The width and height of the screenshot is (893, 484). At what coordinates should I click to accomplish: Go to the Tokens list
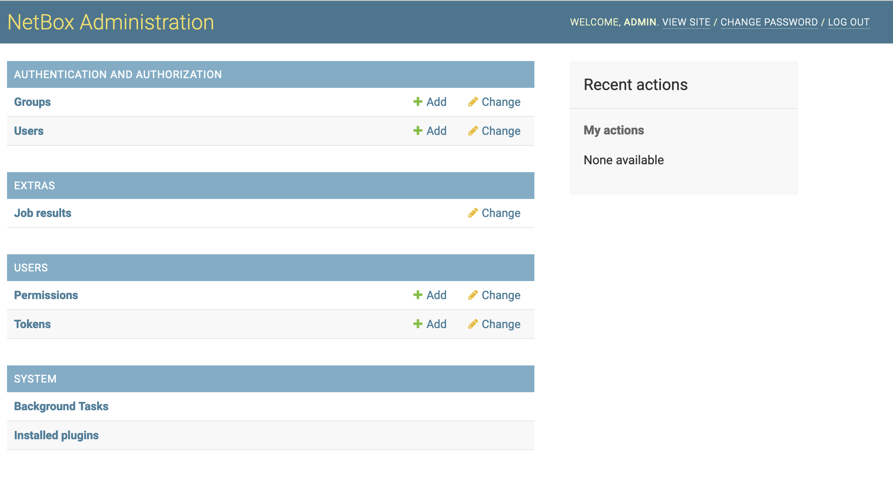pyautogui.click(x=33, y=324)
